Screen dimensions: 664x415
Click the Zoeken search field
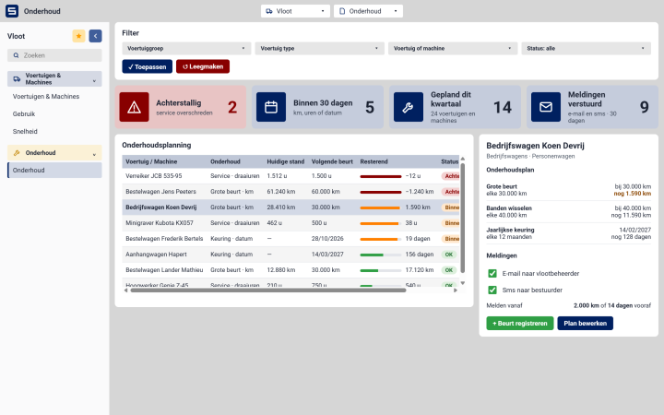point(54,55)
